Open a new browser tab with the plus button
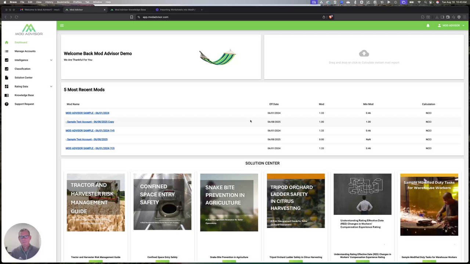This screenshot has height=264, width=470. [202, 10]
